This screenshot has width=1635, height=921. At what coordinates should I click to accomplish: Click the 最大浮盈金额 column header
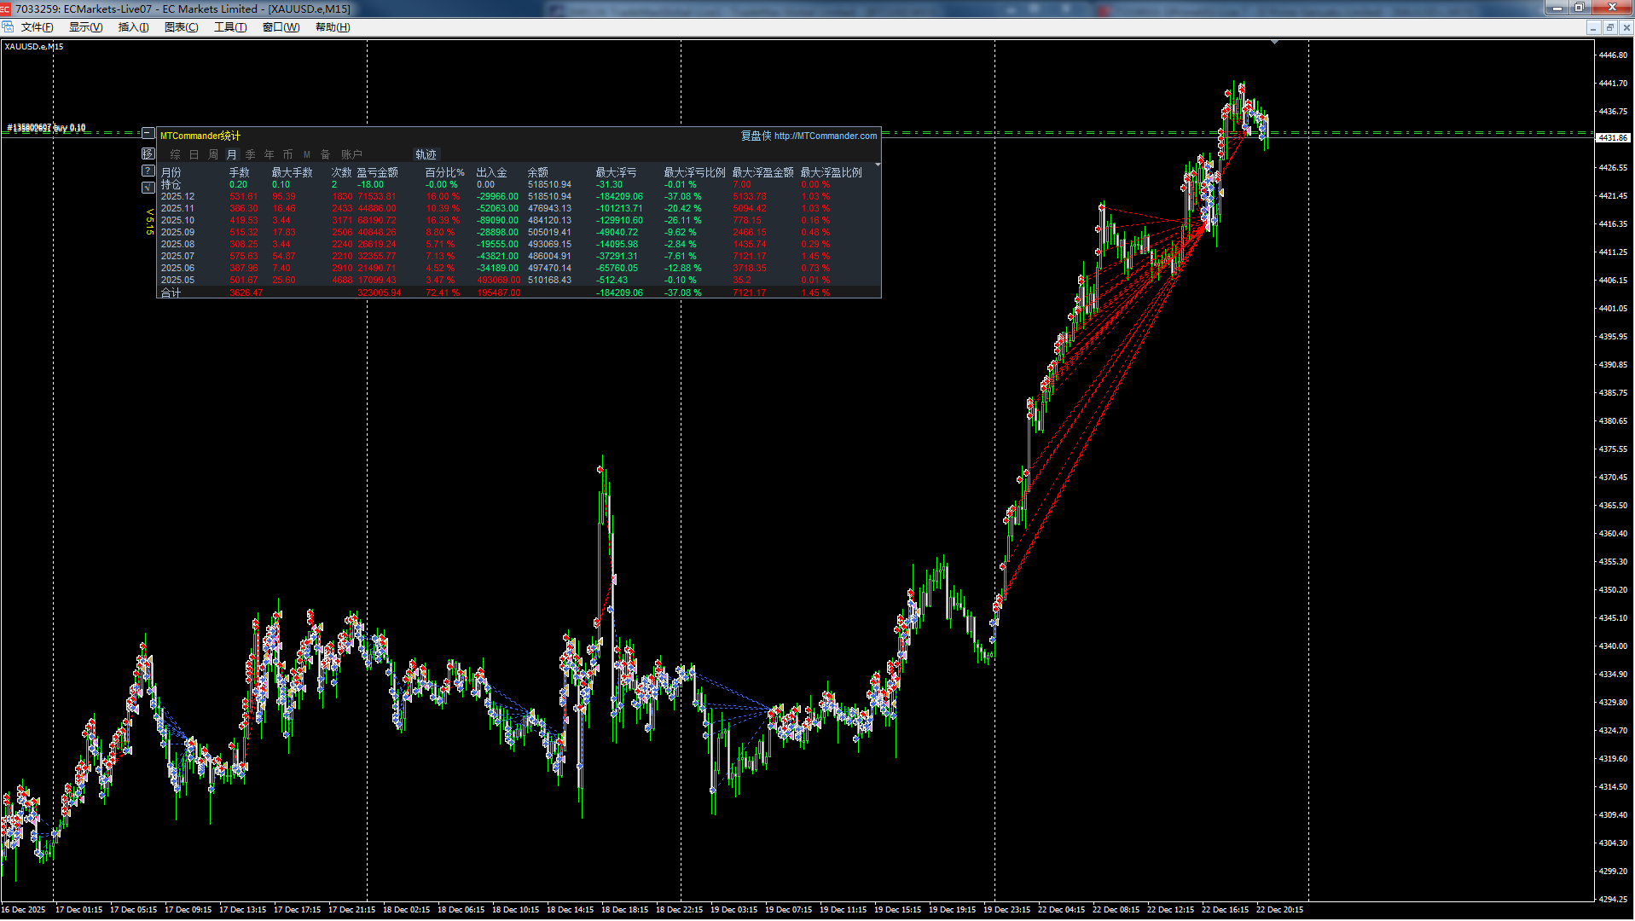762,172
